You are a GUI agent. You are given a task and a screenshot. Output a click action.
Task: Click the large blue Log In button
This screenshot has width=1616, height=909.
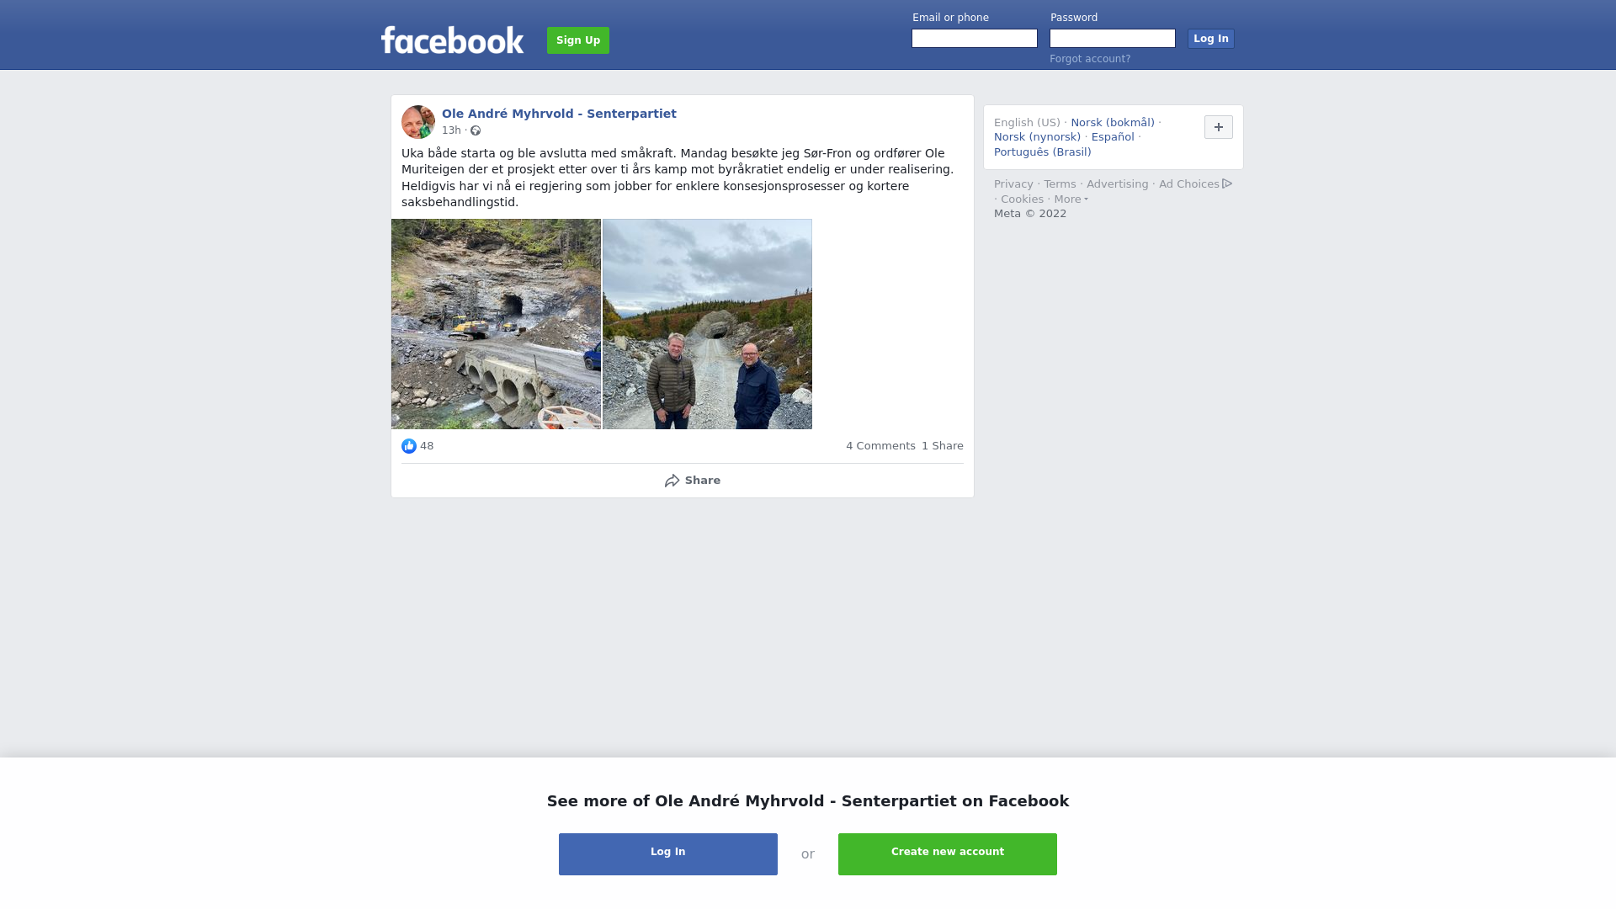click(668, 854)
